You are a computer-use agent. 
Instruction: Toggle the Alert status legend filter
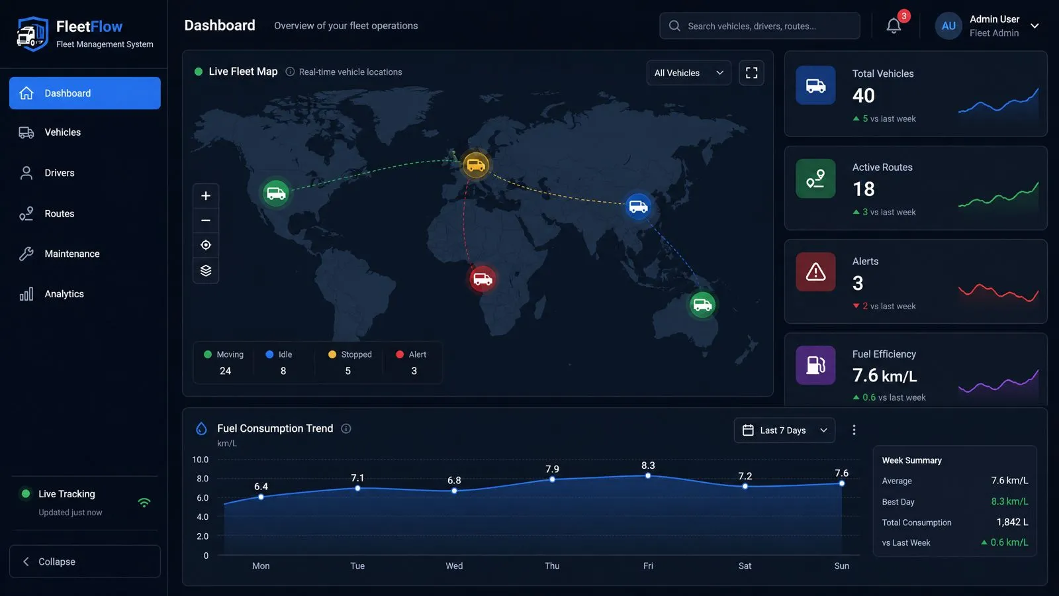pyautogui.click(x=412, y=362)
